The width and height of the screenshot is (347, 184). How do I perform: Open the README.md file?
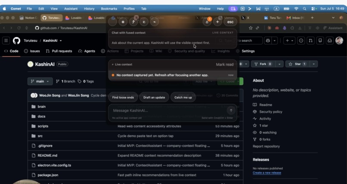(x=47, y=156)
